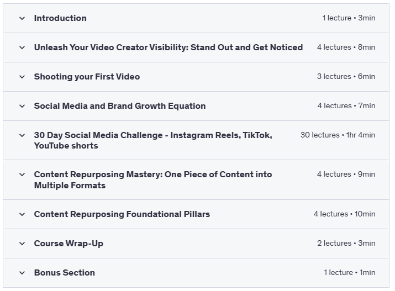Open chevron beside 30 Day Social Media Challenge
Image resolution: width=395 pixels, height=291 pixels.
click(x=22, y=135)
